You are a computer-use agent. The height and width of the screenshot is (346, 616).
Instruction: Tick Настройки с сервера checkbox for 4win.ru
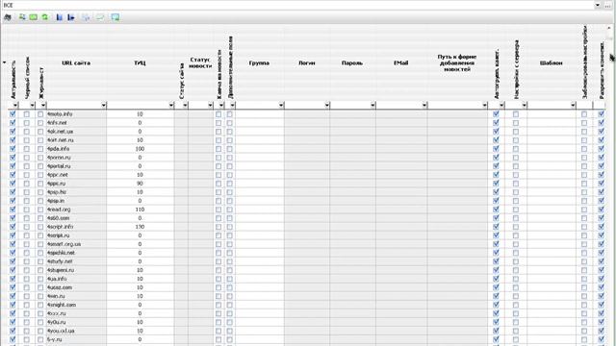point(516,296)
